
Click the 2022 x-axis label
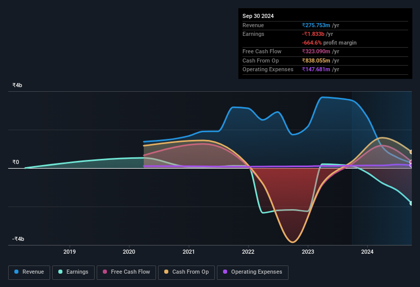[x=248, y=252]
